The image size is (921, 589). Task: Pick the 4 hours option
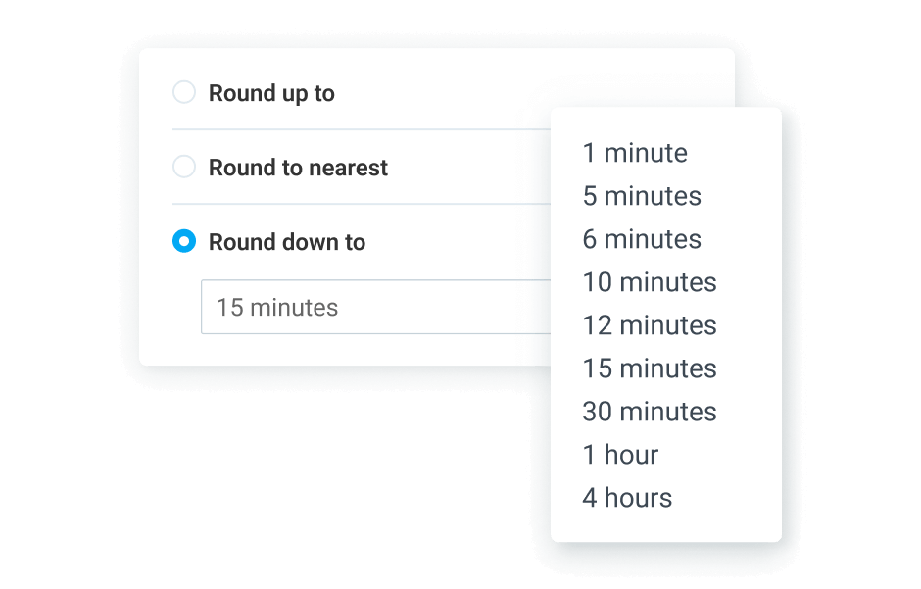tap(627, 498)
